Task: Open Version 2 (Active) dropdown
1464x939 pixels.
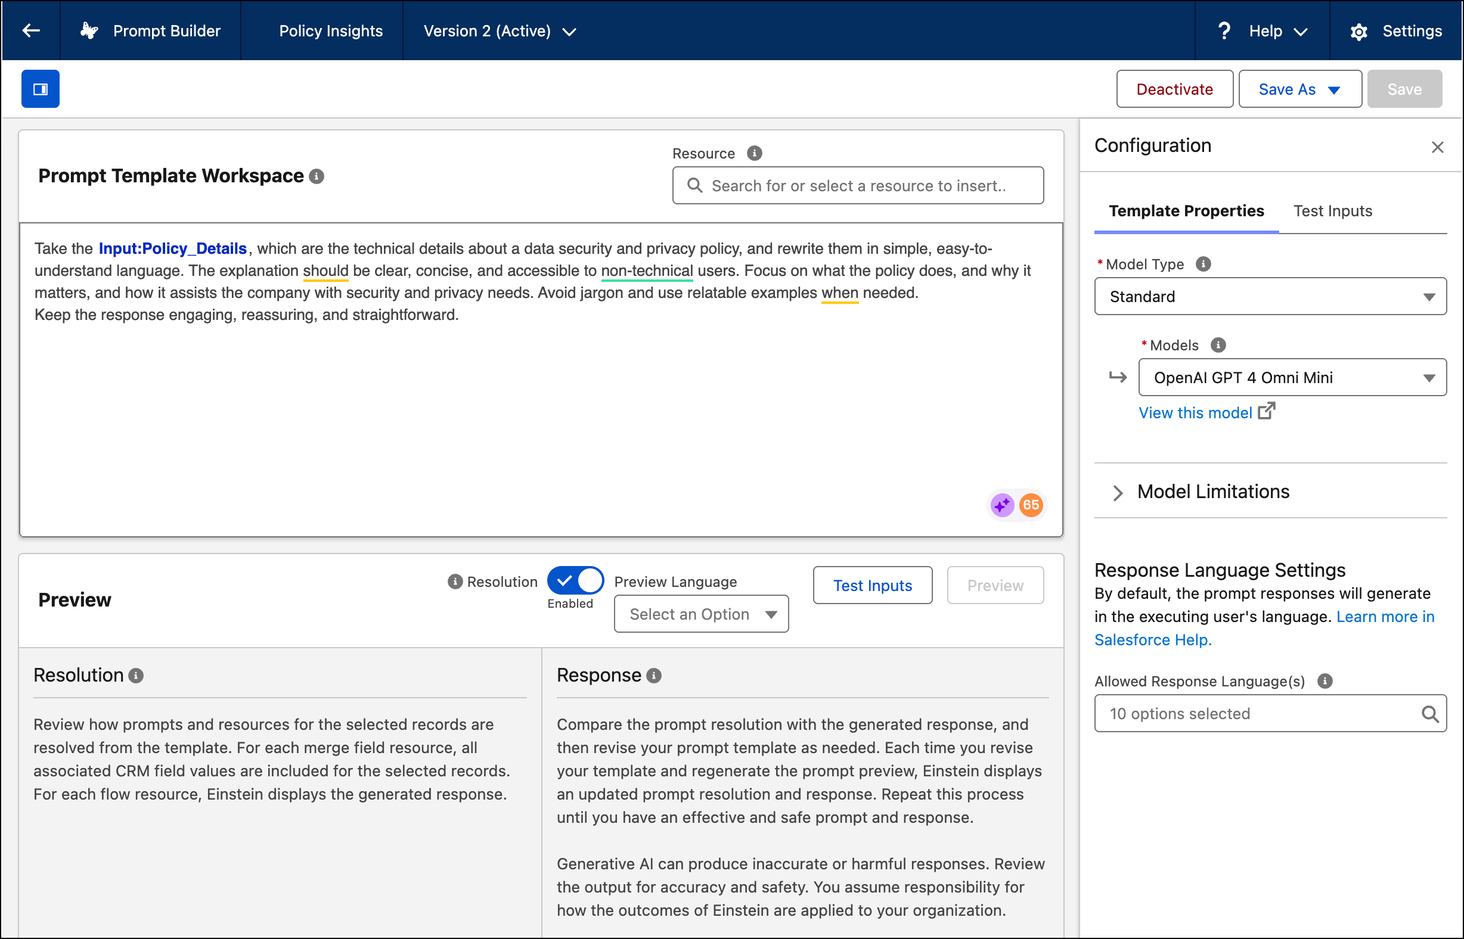Action: tap(500, 31)
